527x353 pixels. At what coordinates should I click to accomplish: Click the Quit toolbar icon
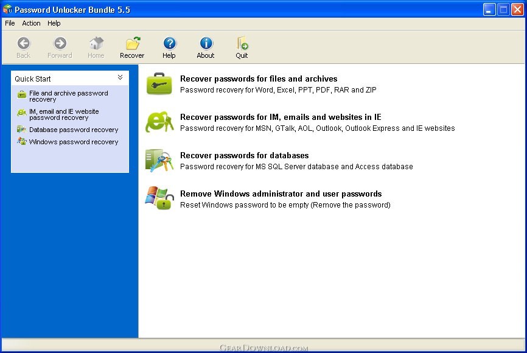coord(242,43)
